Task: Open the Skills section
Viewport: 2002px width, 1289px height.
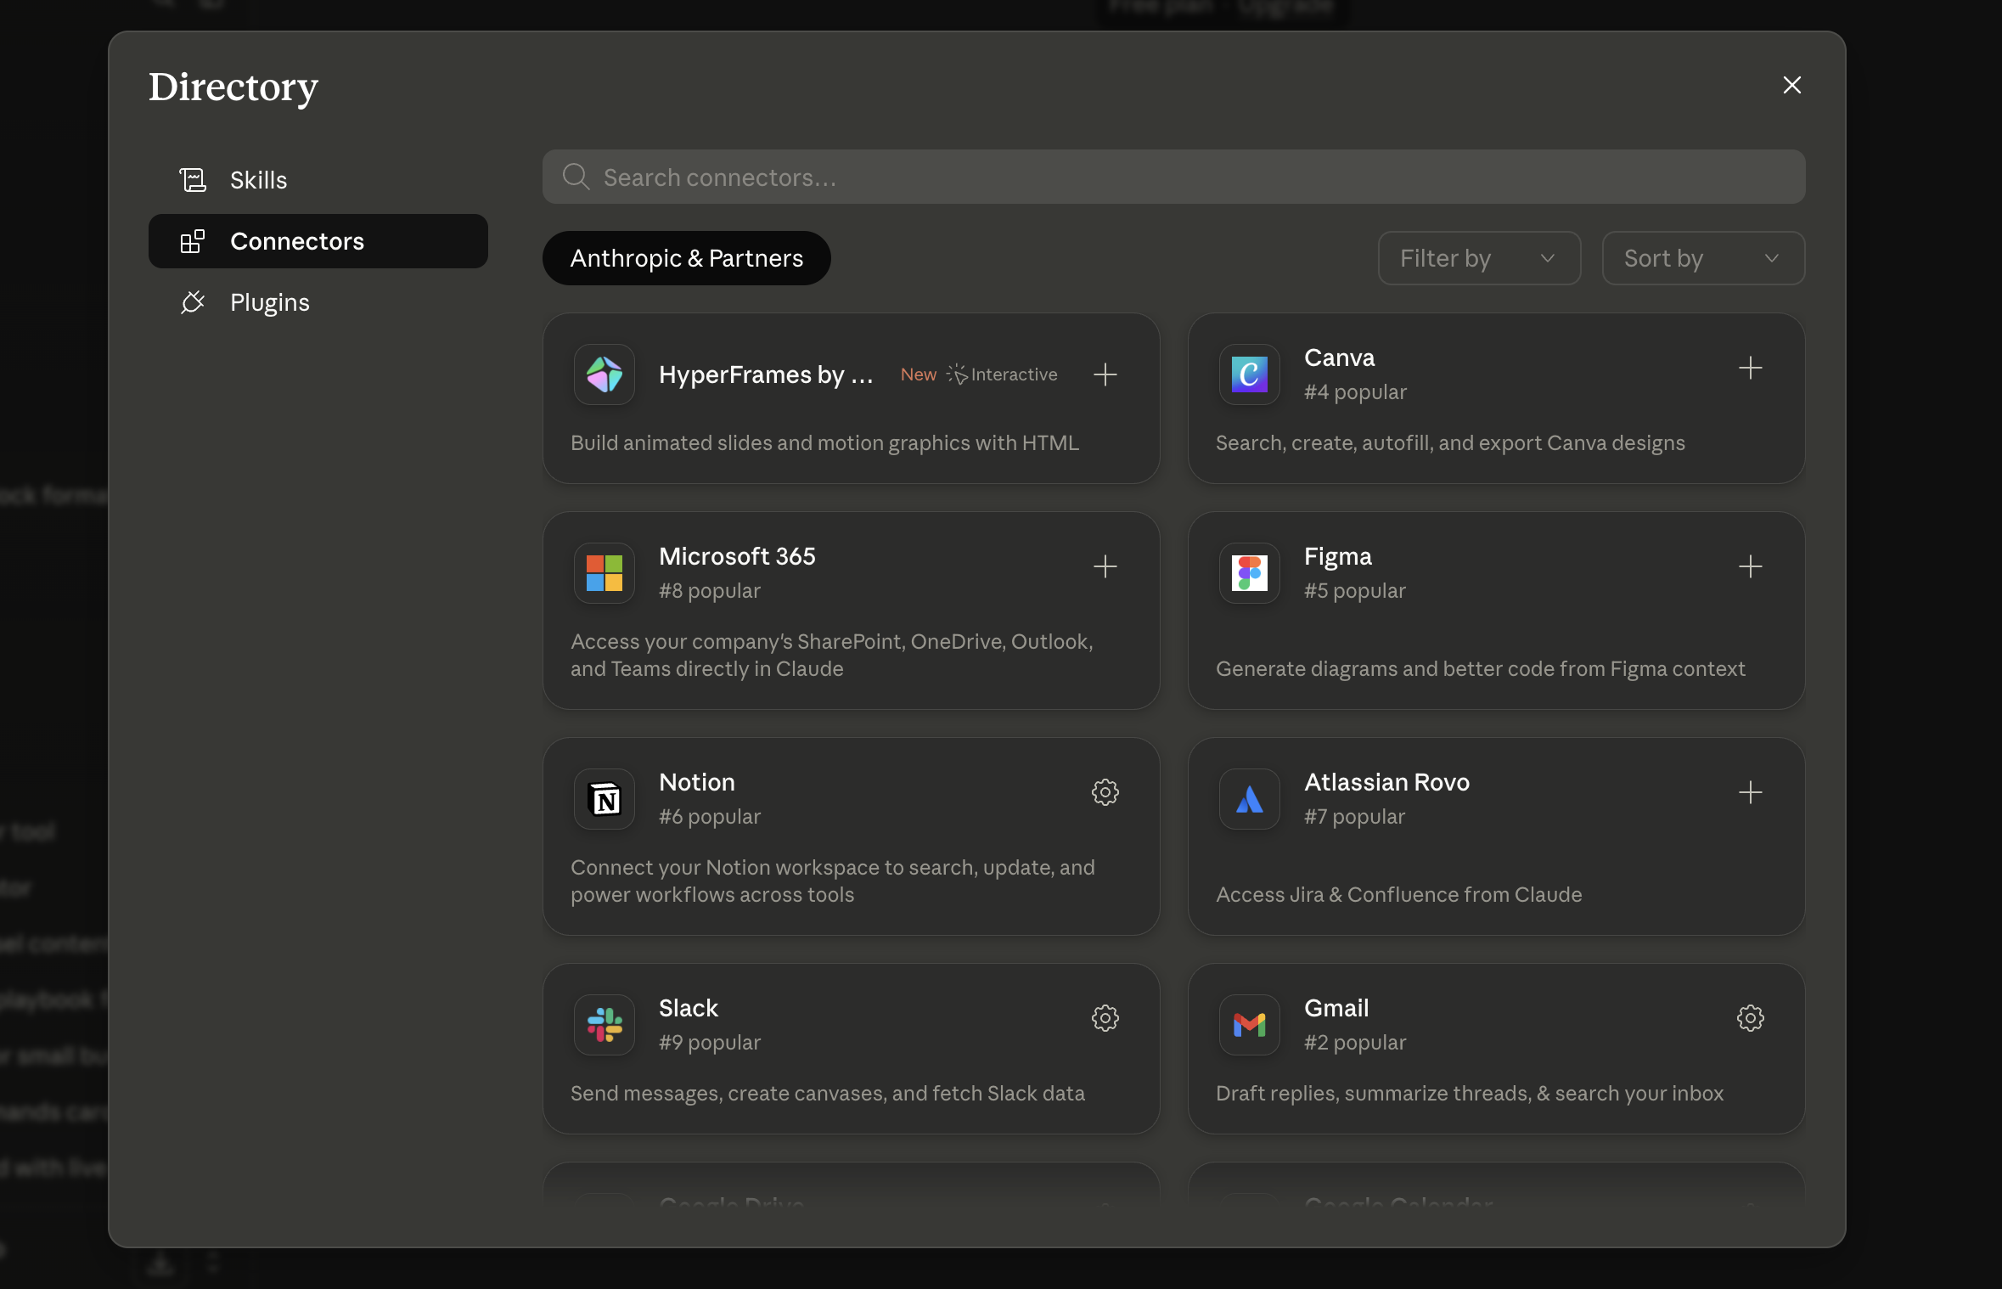Action: tap(318, 180)
